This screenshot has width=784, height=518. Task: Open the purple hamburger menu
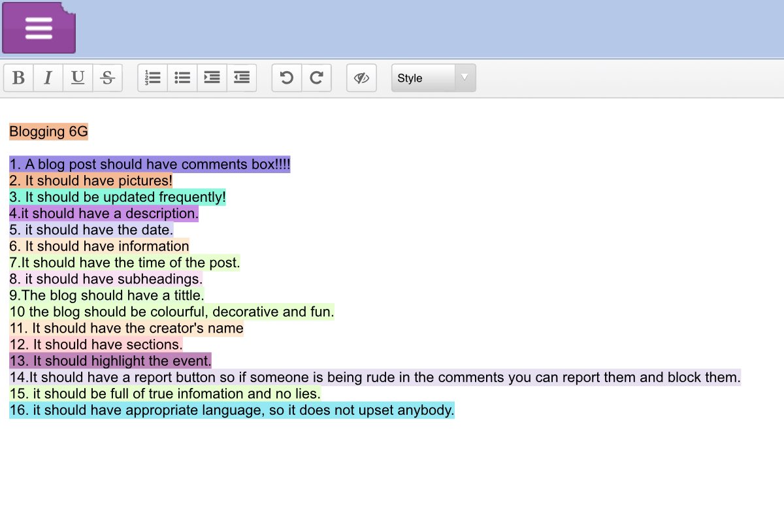coord(39,27)
